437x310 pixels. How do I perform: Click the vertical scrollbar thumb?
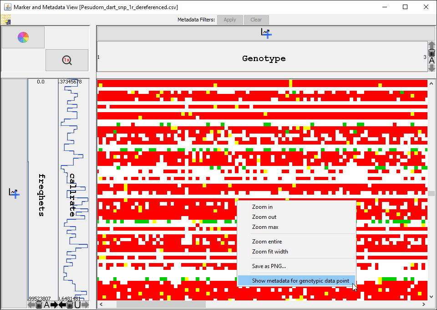[432, 193]
